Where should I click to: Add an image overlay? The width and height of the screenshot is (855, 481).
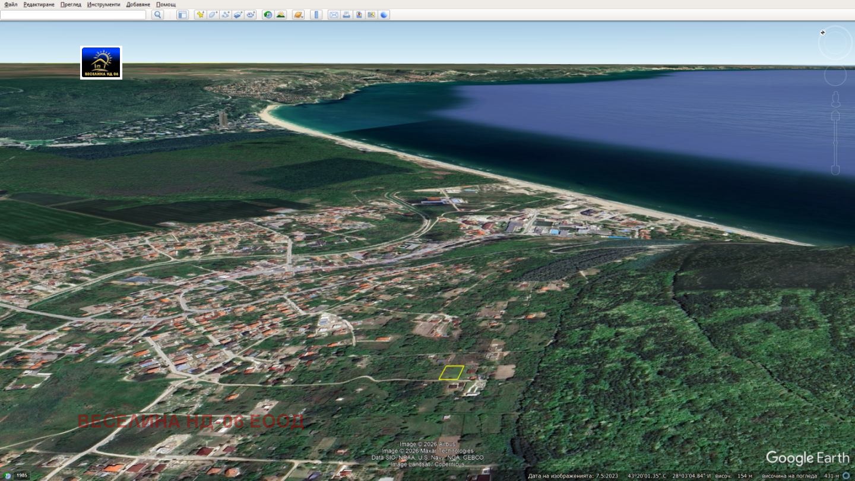[237, 15]
